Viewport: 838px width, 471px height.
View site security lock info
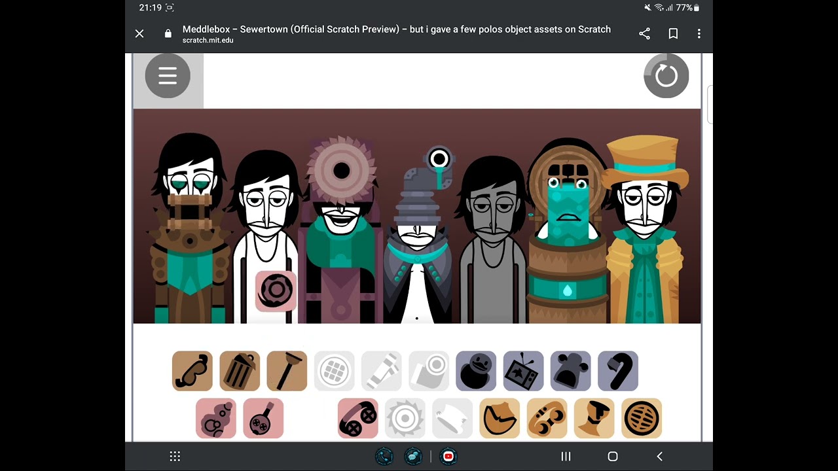pyautogui.click(x=168, y=33)
